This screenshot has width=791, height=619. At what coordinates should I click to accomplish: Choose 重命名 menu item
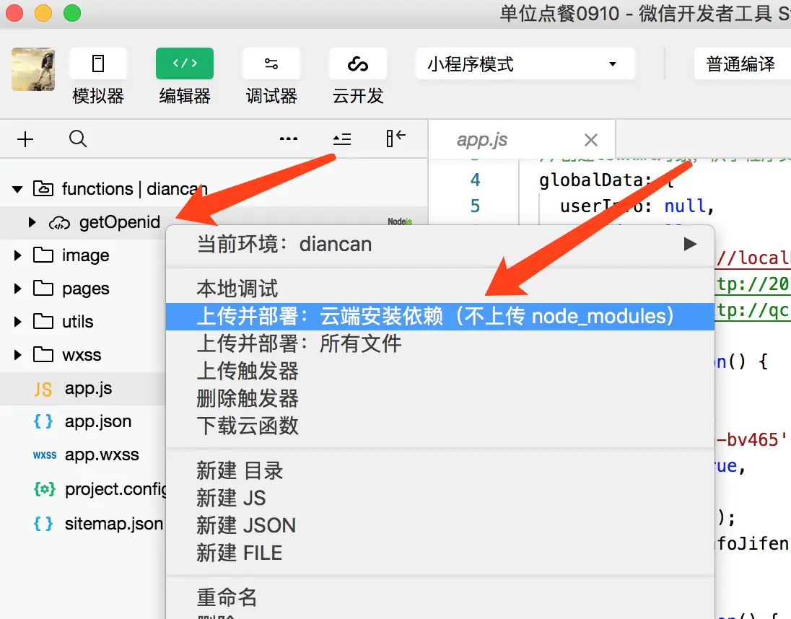440,597
